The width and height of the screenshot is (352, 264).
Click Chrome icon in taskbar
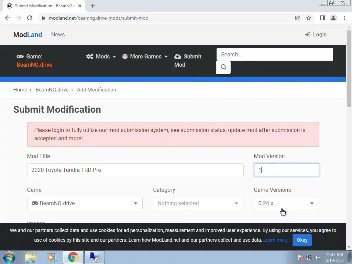[x=73, y=257]
